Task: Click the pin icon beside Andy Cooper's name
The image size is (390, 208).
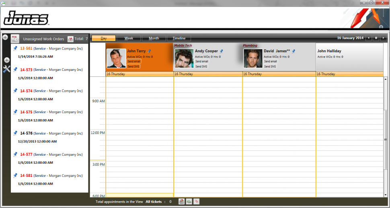Action: [x=221, y=51]
